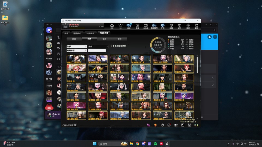Open the 資訊 info icon

(x=180, y=26)
